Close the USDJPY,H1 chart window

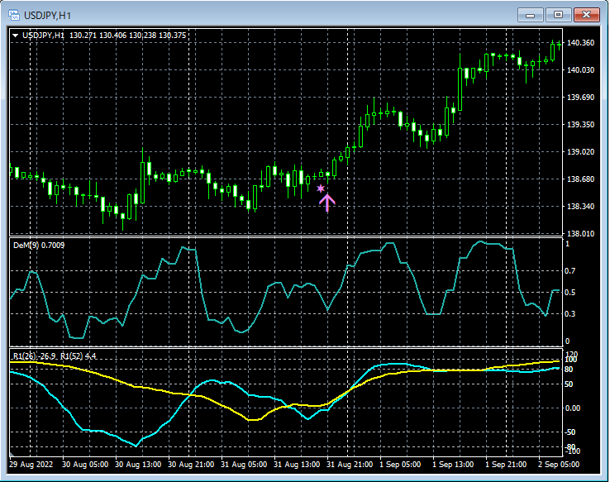click(588, 15)
